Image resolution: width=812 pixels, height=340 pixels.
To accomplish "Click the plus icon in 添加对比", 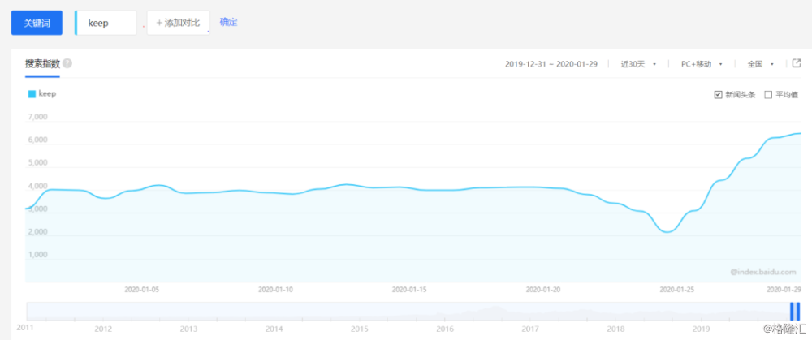I will click(x=159, y=23).
